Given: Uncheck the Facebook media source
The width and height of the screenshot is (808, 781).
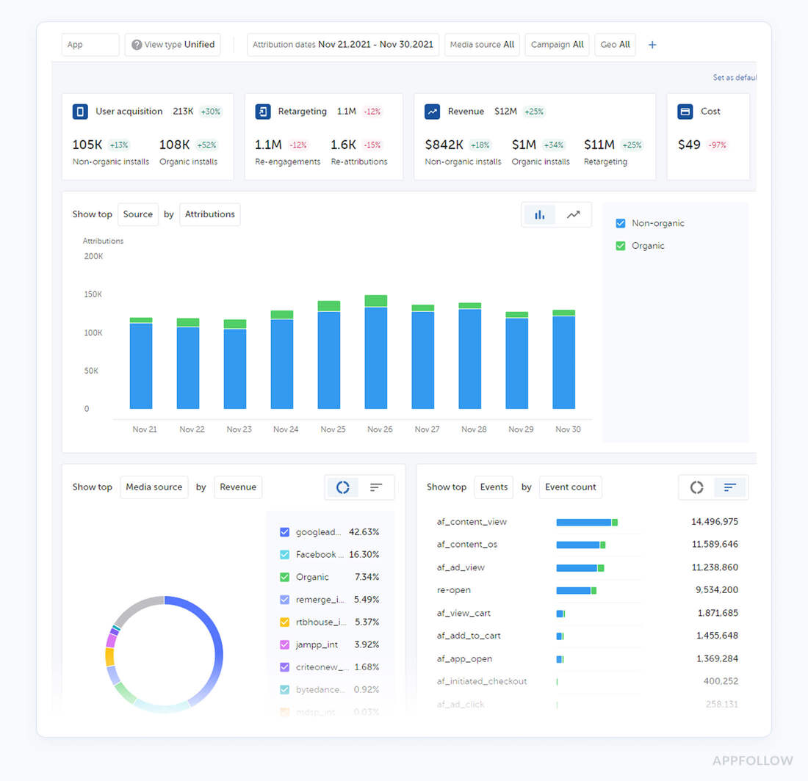Looking at the screenshot, I should 284,554.
